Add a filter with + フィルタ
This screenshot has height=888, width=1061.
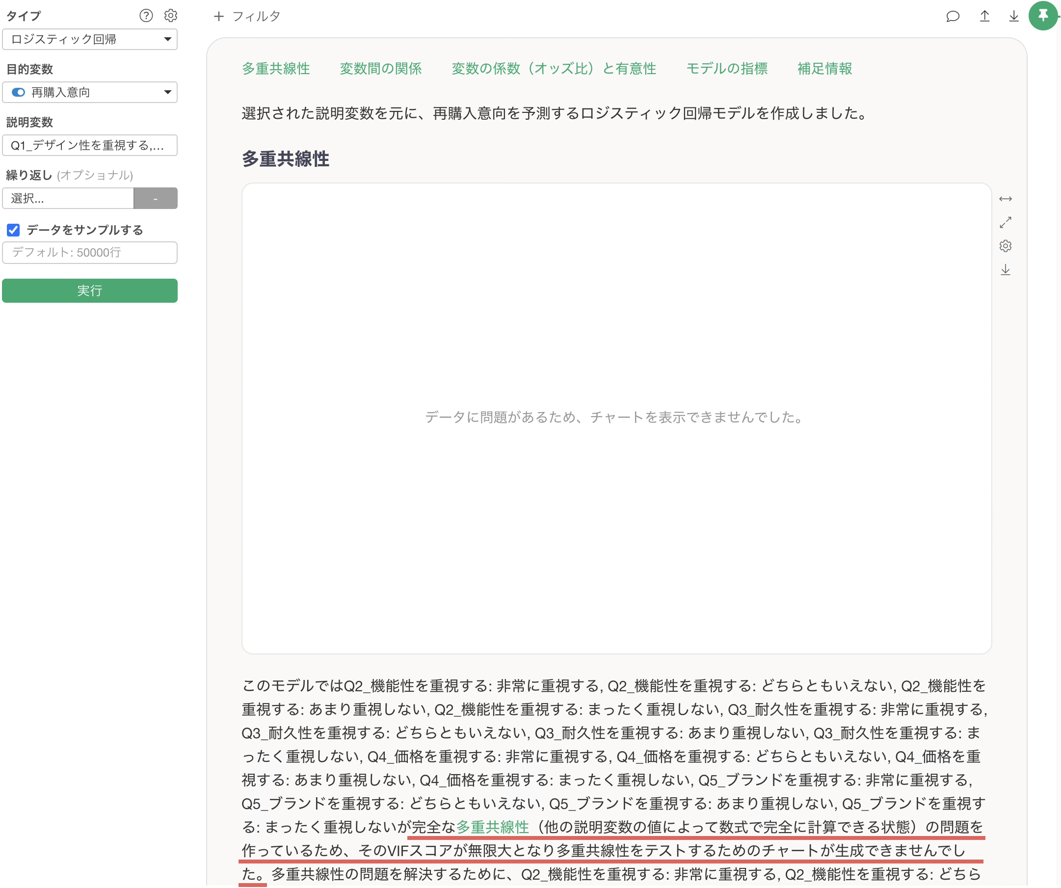(246, 16)
